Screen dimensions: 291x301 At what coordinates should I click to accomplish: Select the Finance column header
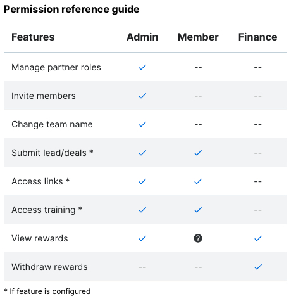click(x=257, y=37)
